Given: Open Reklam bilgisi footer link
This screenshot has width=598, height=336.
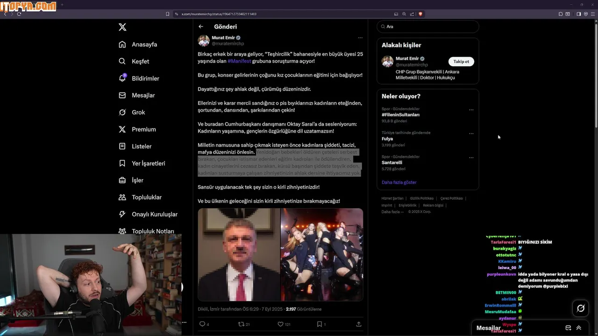Looking at the screenshot, I should [433, 205].
